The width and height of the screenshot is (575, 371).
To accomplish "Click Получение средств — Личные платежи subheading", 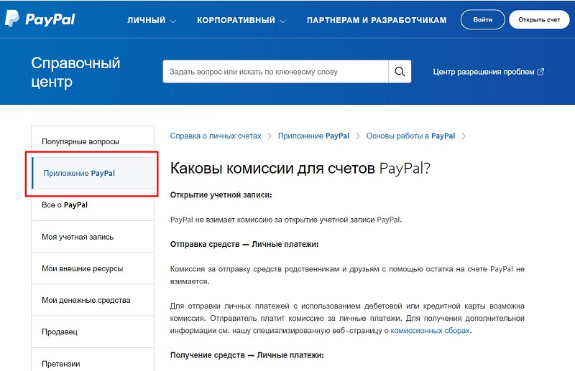I will 247,355.
